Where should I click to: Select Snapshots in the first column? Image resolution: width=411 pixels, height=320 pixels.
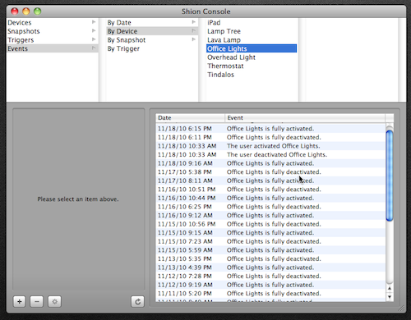53,31
